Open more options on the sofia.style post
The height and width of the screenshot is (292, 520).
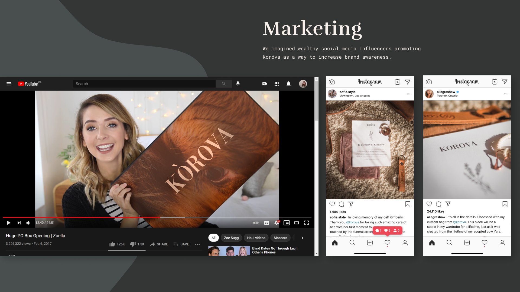point(408,94)
